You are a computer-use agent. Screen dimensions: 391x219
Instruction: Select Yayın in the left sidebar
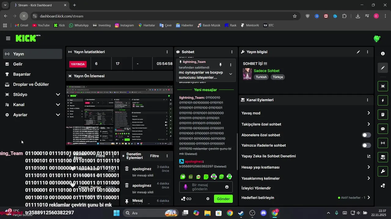pos(33,54)
